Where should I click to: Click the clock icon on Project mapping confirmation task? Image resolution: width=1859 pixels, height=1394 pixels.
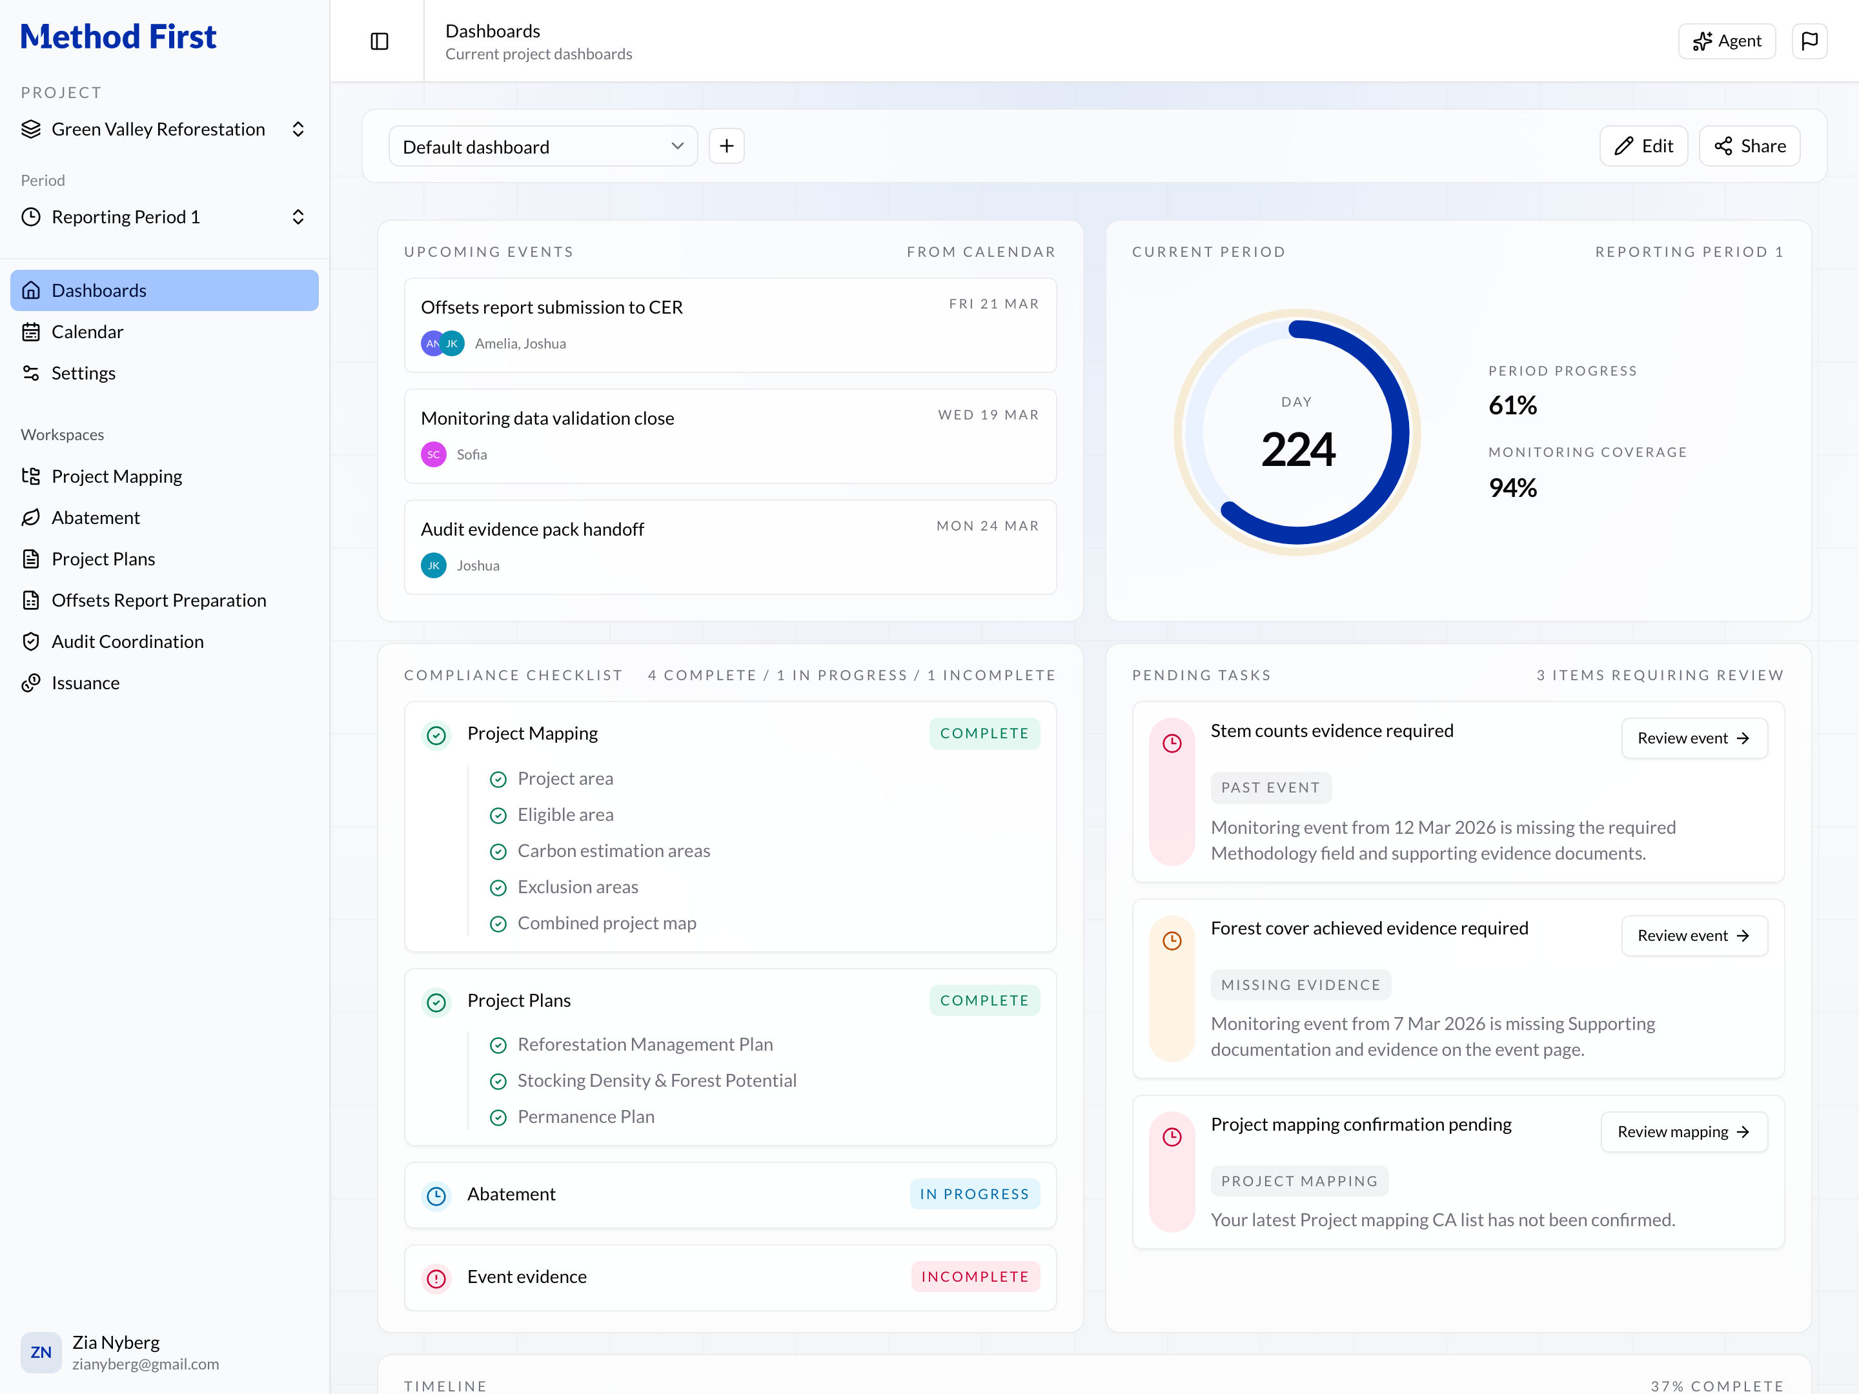pyautogui.click(x=1172, y=1138)
